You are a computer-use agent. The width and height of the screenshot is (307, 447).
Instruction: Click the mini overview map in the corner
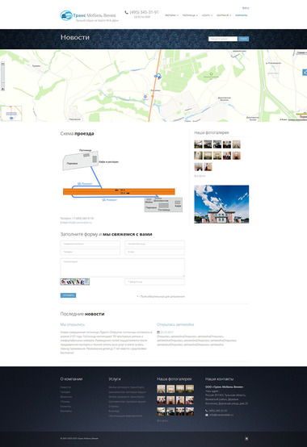coord(11,113)
